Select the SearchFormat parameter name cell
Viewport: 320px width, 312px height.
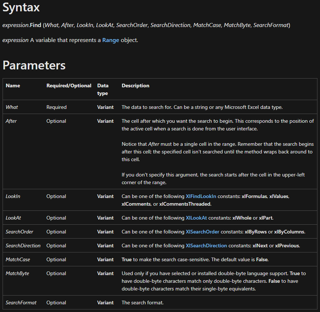coord(21,303)
